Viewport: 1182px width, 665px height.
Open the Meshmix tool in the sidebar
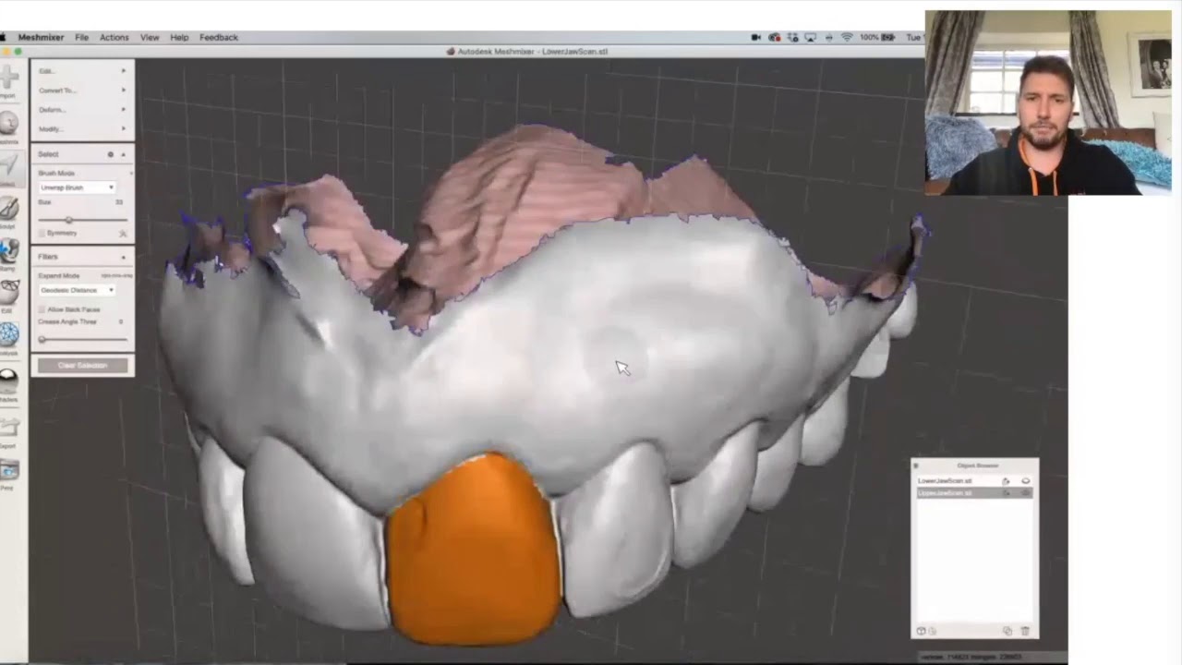coord(8,127)
